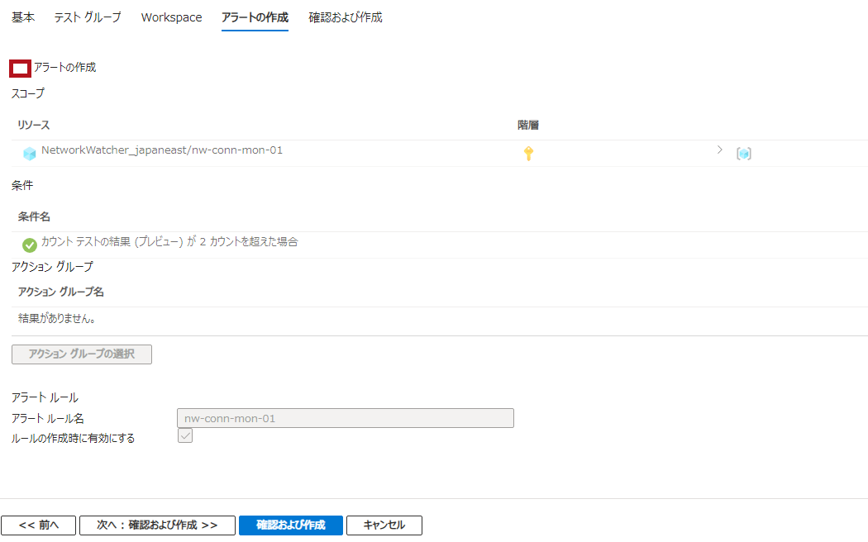Click the キャンセル button

coord(384,525)
